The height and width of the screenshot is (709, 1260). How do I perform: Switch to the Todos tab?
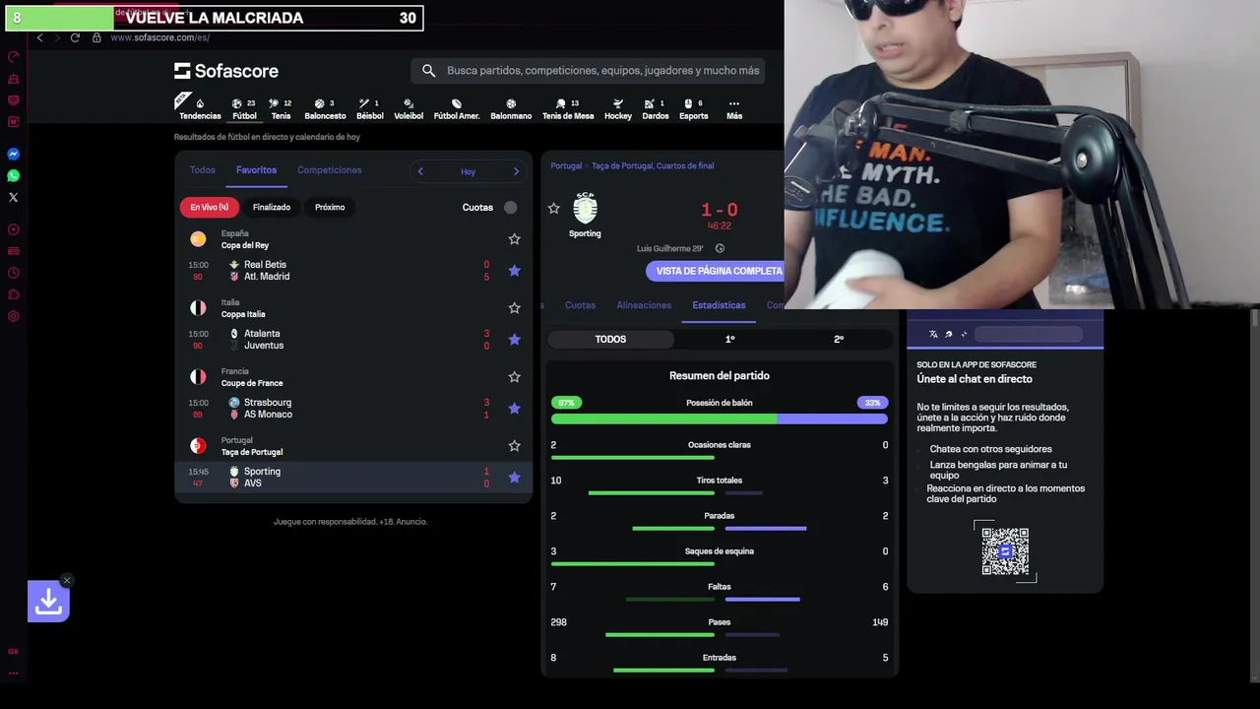(202, 170)
